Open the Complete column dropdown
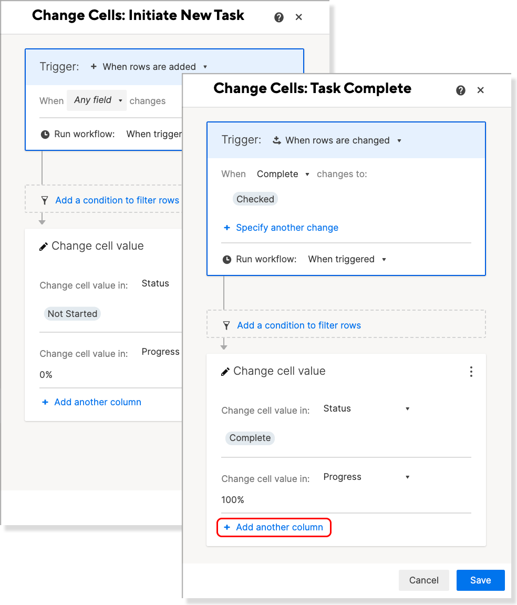This screenshot has height=605, width=517. (283, 174)
